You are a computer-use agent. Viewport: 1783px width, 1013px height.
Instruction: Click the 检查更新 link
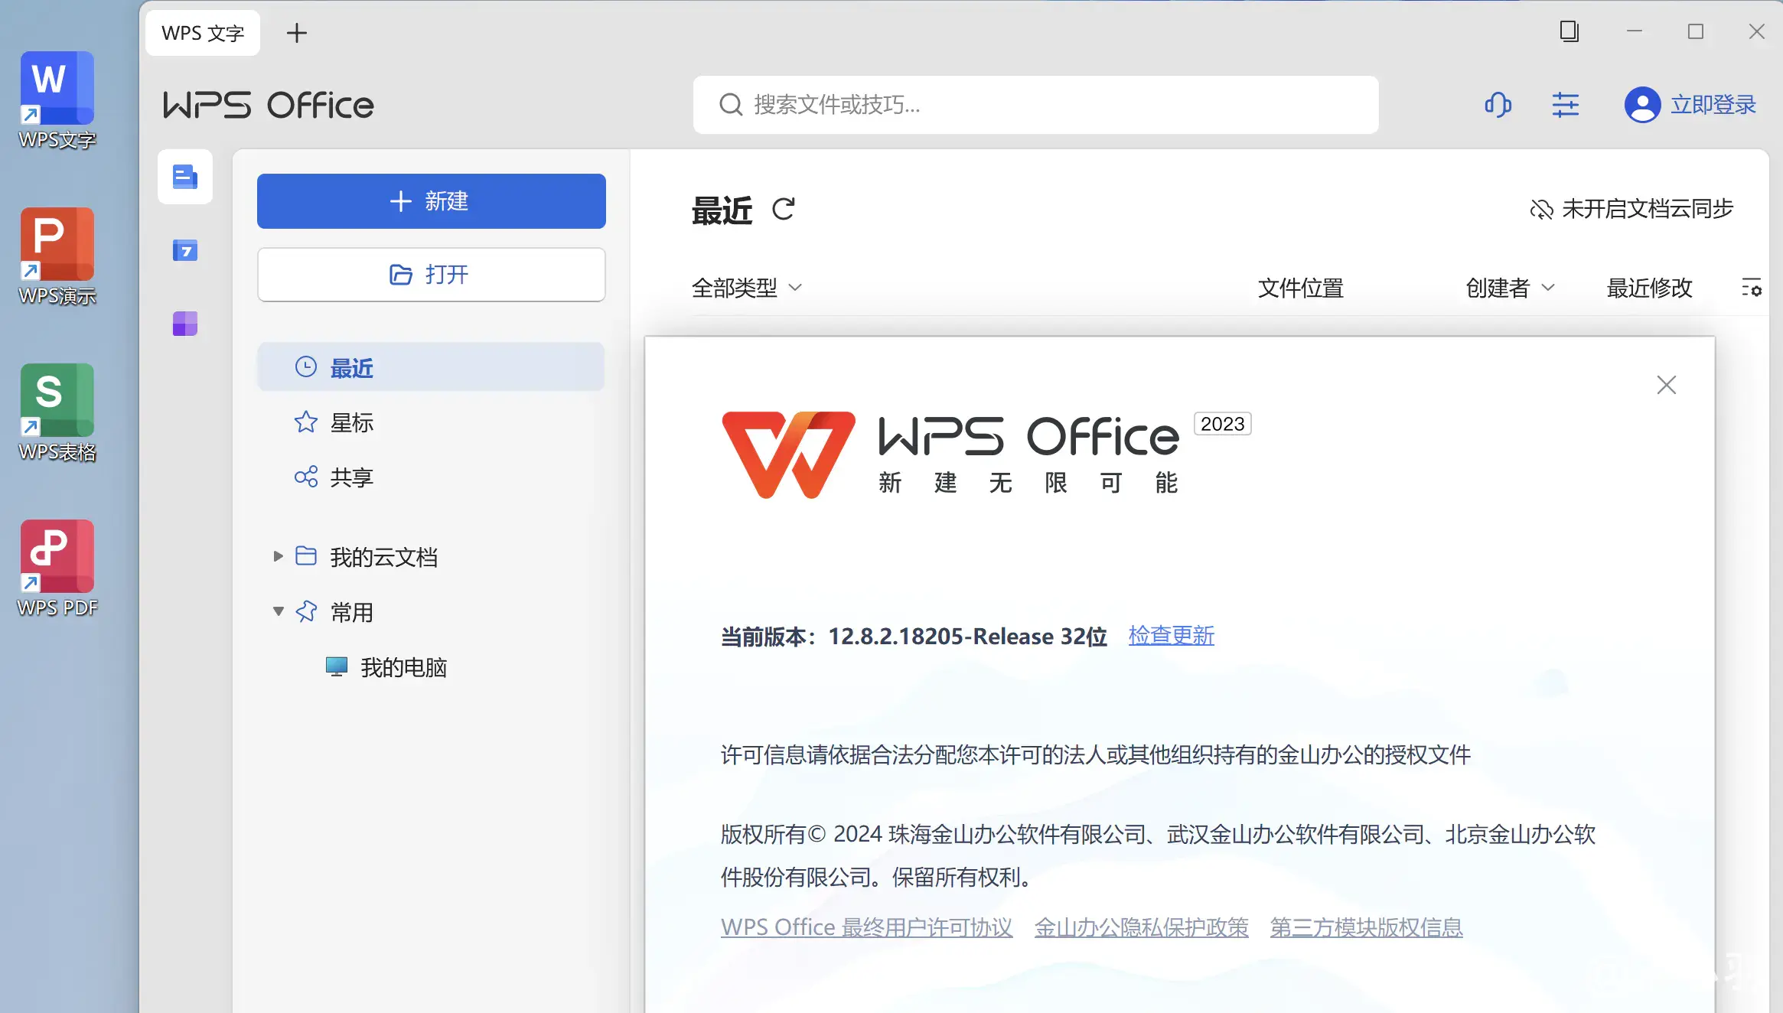pyautogui.click(x=1171, y=636)
